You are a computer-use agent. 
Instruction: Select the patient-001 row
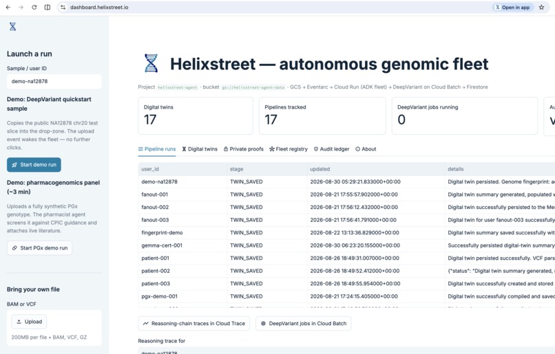click(x=346, y=258)
